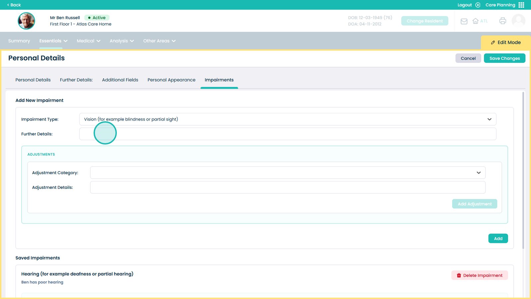Open the Care Planning apps grid icon
531x299 pixels.
pyautogui.click(x=521, y=5)
